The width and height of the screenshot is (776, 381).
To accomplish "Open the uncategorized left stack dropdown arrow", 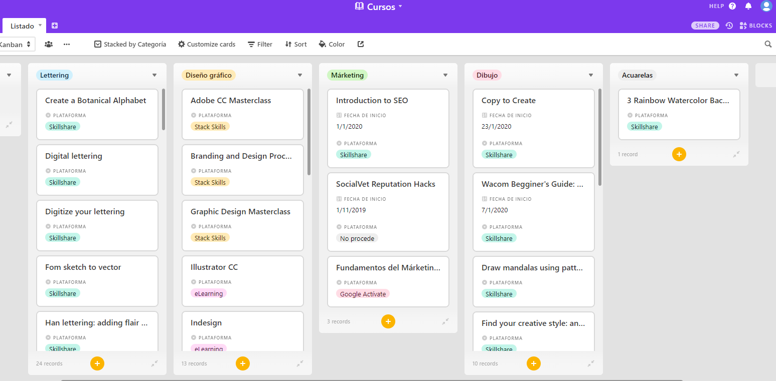I will (x=9, y=75).
